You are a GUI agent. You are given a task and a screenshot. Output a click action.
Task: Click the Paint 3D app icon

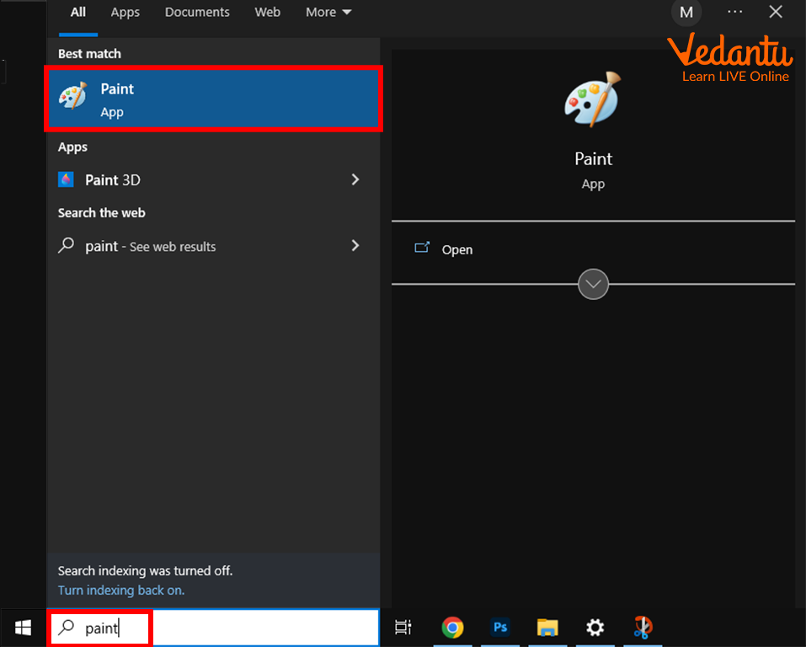(66, 179)
